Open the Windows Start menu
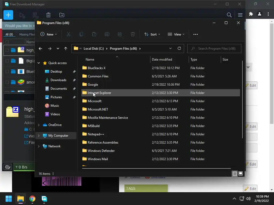 pyautogui.click(x=9, y=199)
